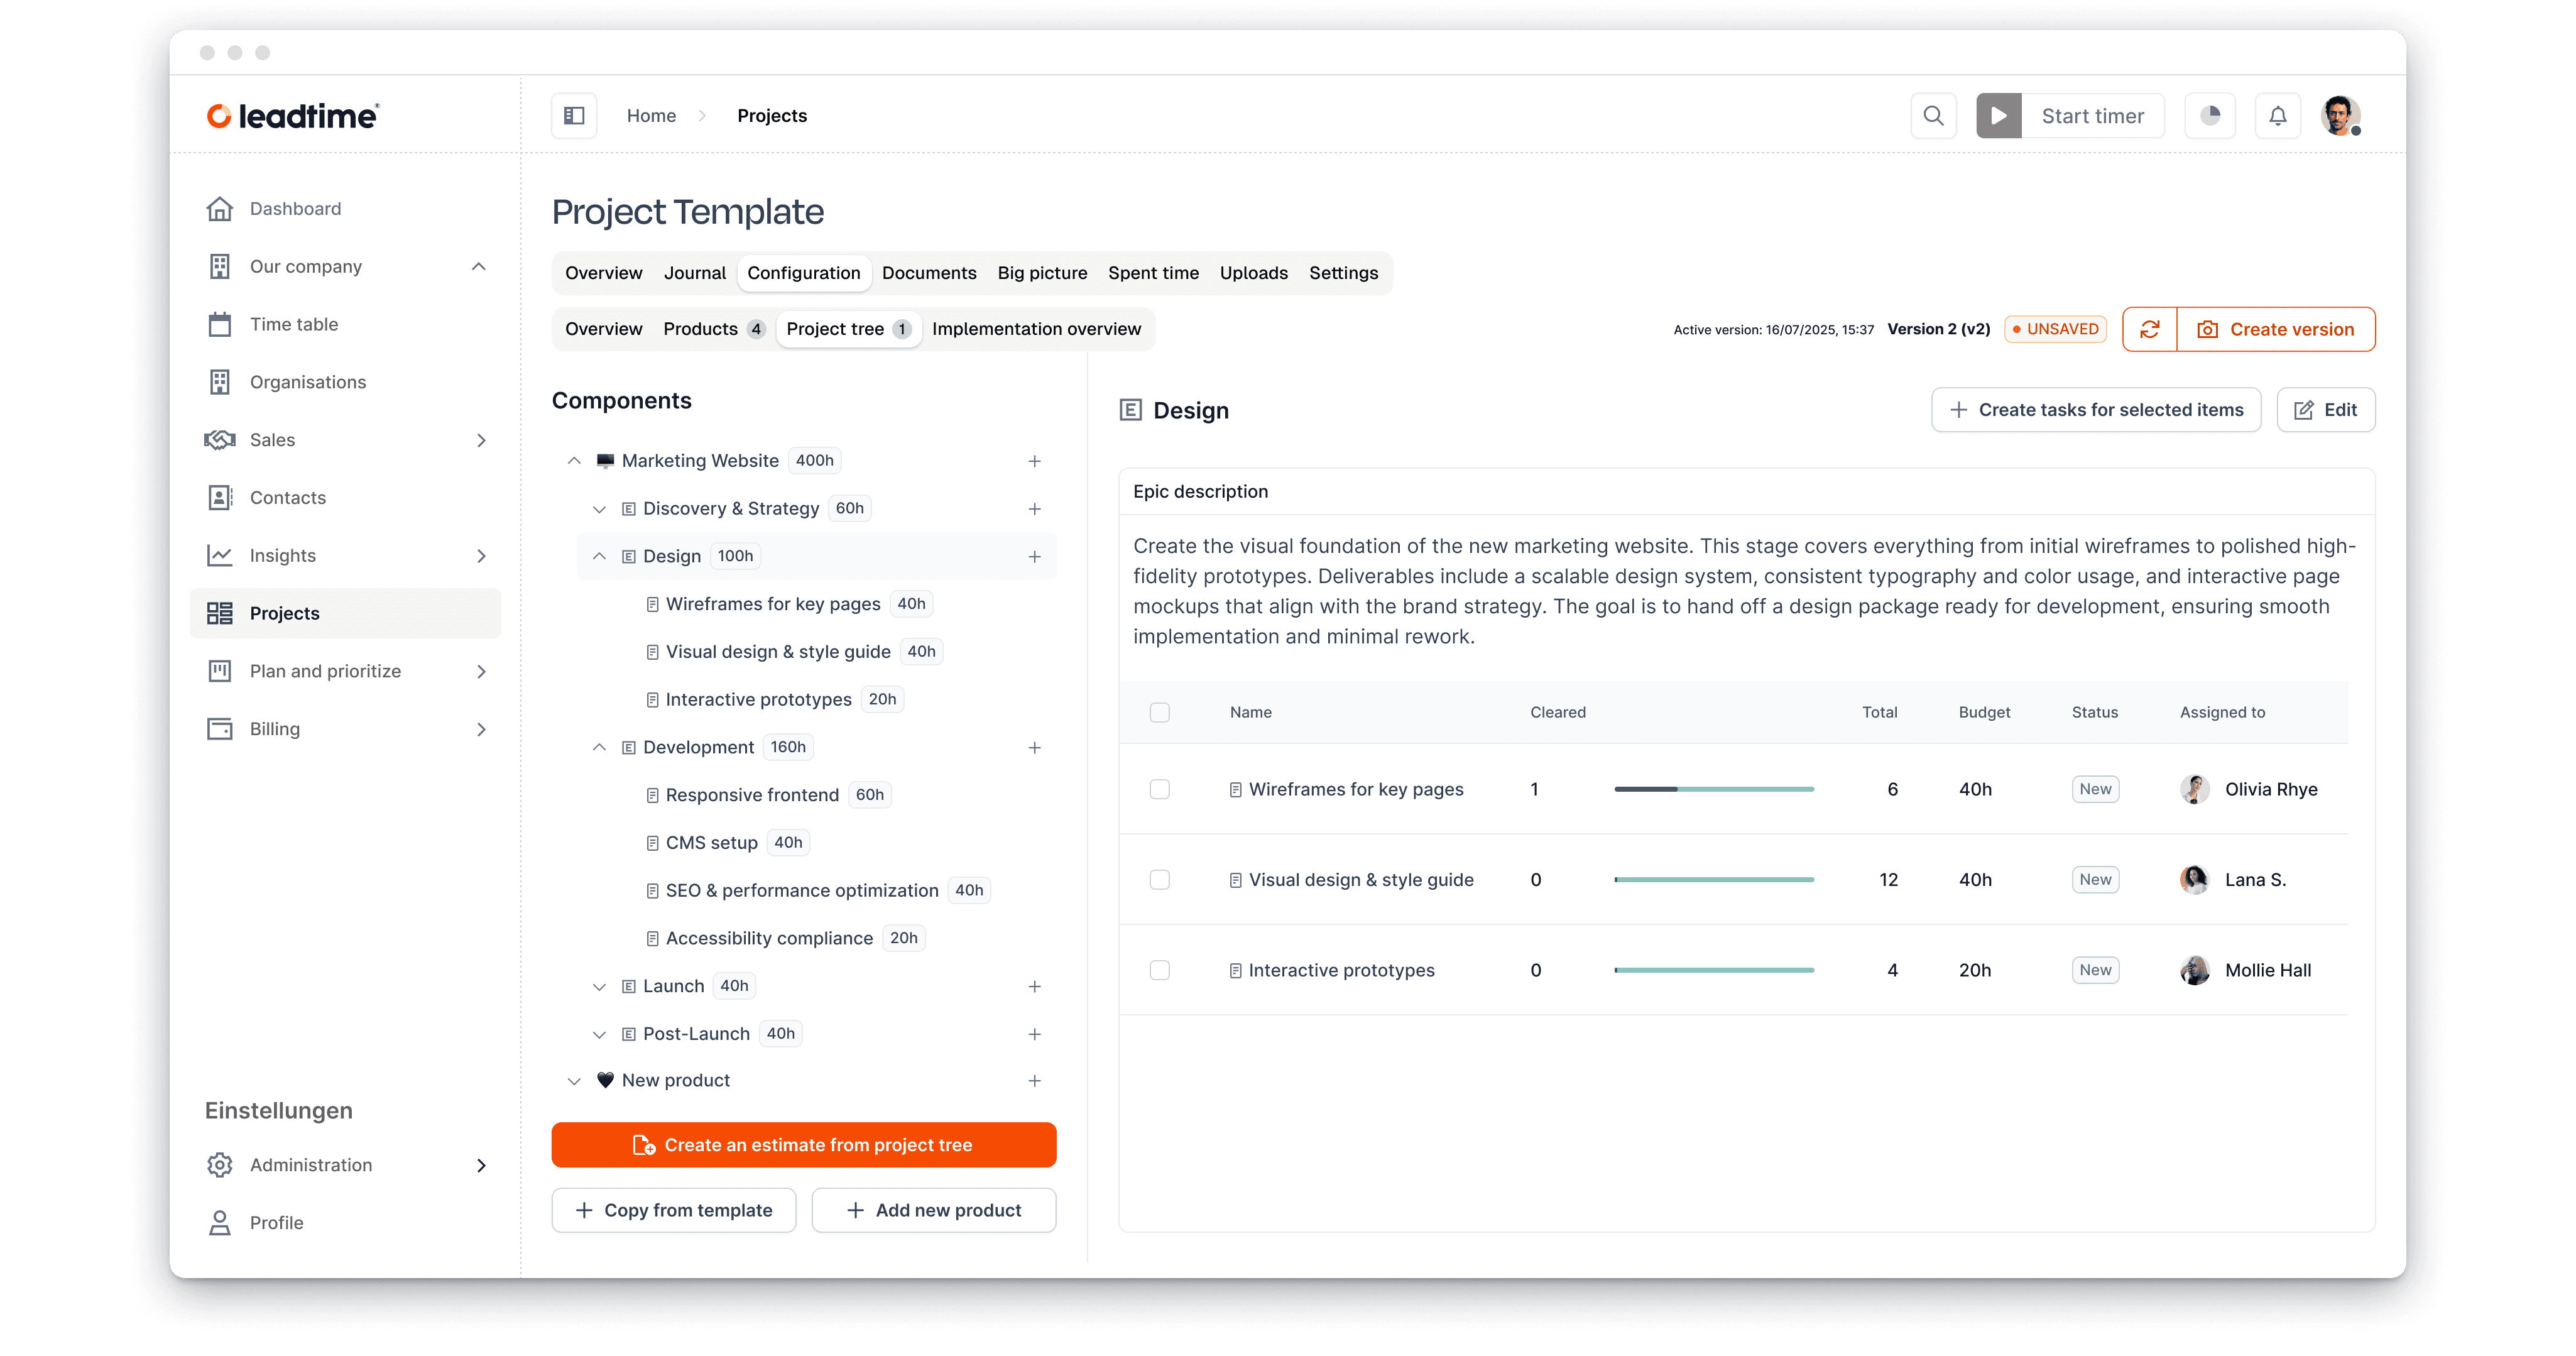Click the pie chart icon in header
2576x1356 pixels.
(x=2210, y=116)
